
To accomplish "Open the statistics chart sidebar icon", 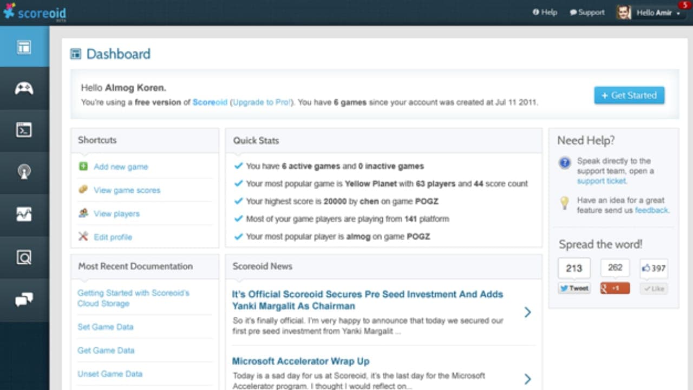I will pyautogui.click(x=24, y=215).
